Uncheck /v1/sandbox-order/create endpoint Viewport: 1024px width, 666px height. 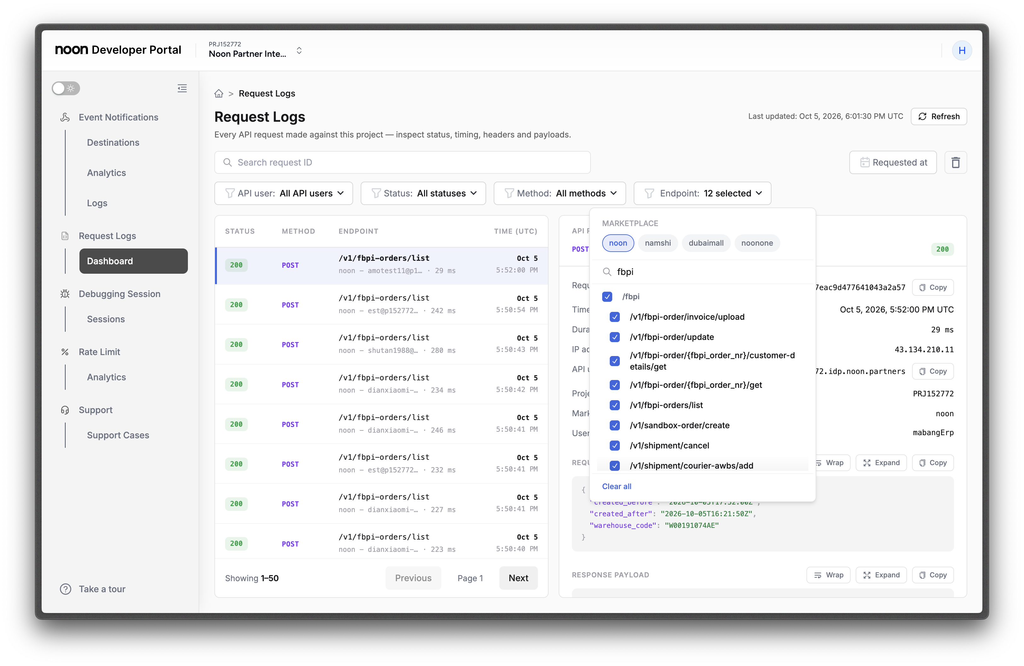615,425
